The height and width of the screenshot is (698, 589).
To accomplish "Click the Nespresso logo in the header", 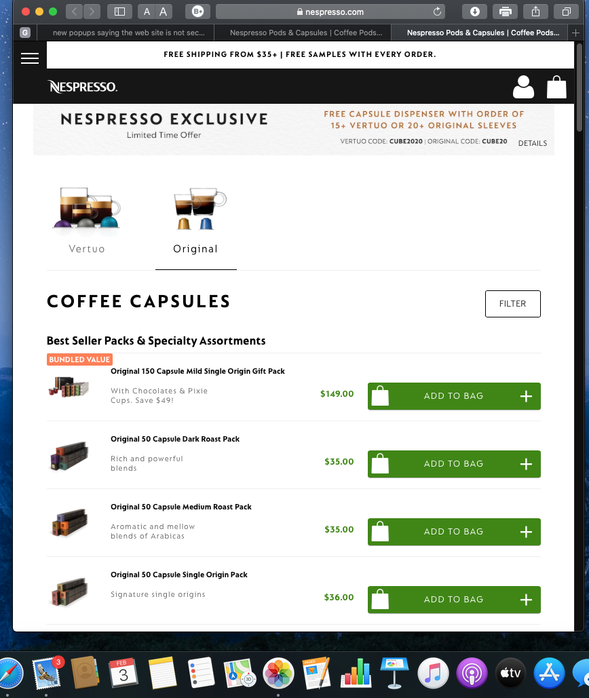I will [x=82, y=86].
